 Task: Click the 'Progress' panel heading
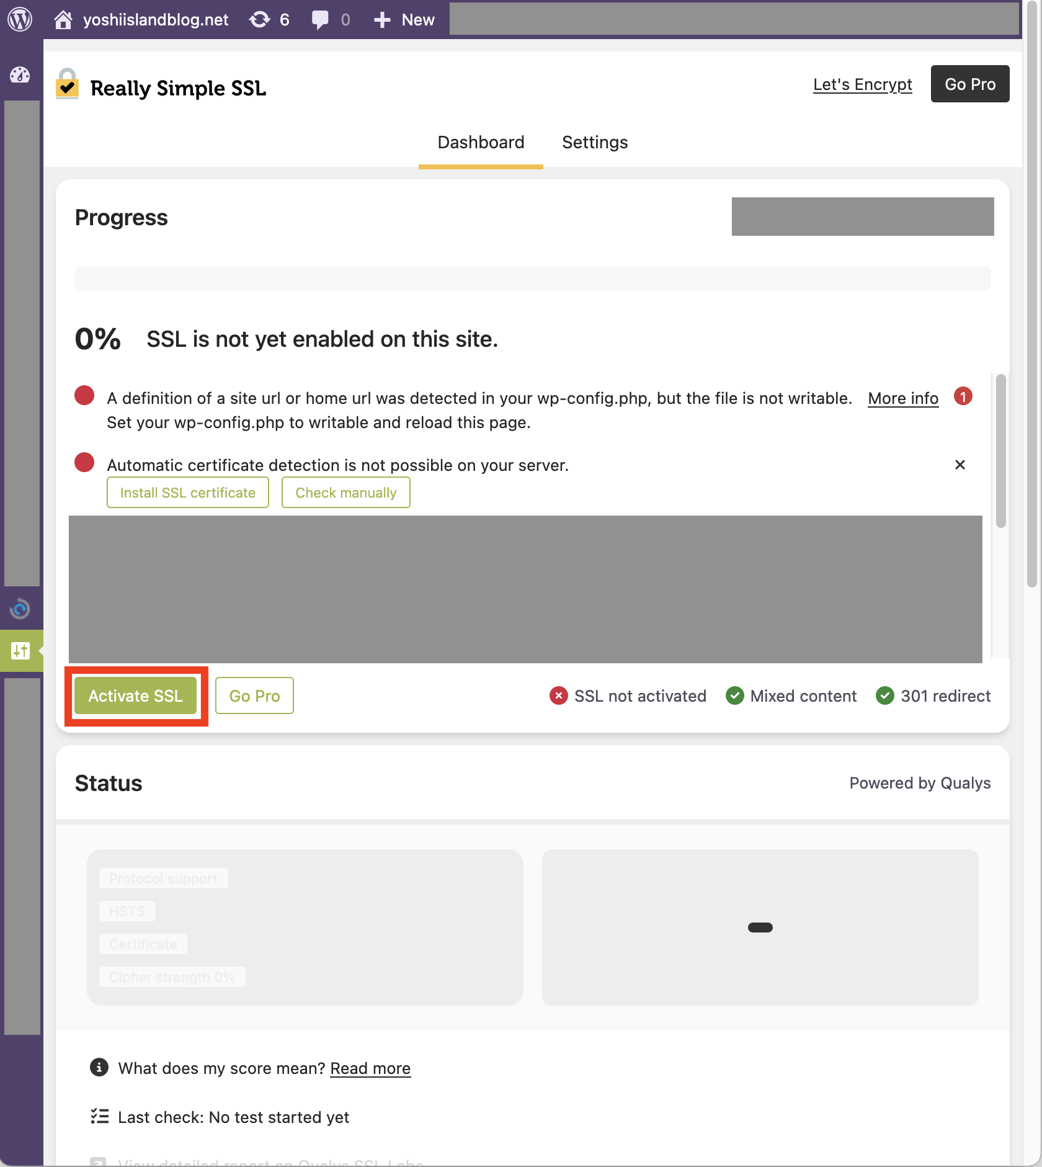tap(122, 218)
